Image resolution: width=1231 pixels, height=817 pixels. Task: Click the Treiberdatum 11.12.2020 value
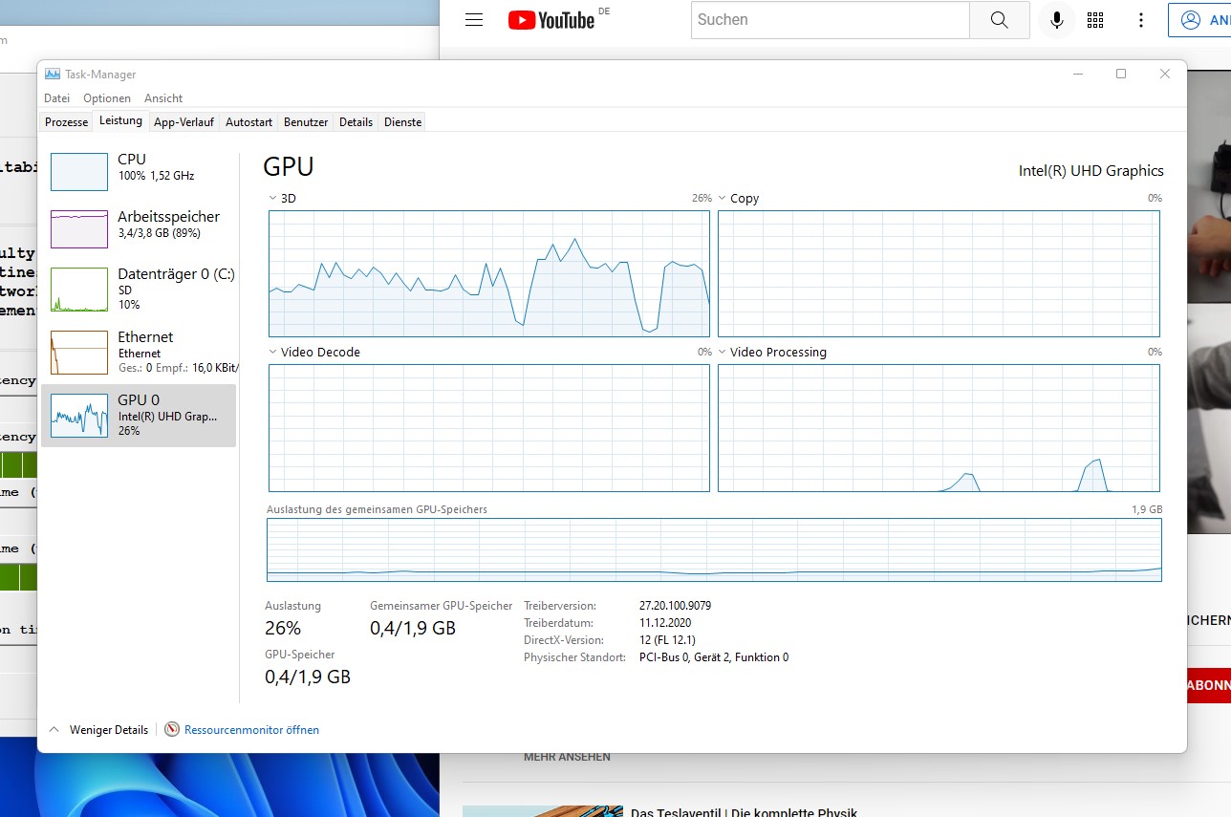point(664,623)
